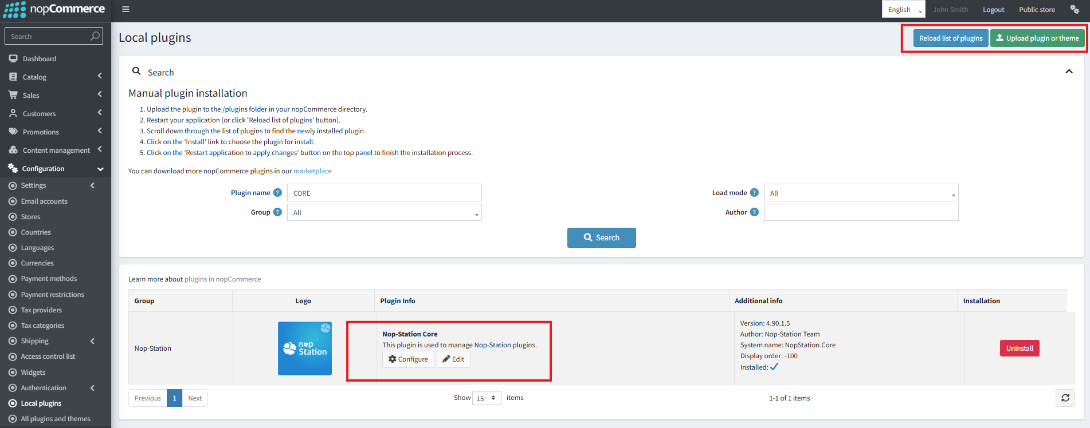1090x428 pixels.
Task: Open the Public store link
Action: tap(1037, 10)
